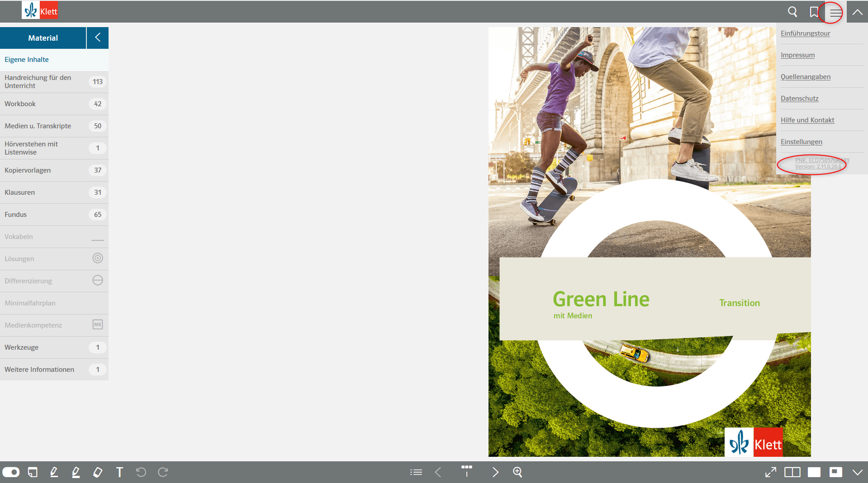This screenshot has width=868, height=483.
Task: Click the Differenzierung circle icon
Action: point(98,280)
